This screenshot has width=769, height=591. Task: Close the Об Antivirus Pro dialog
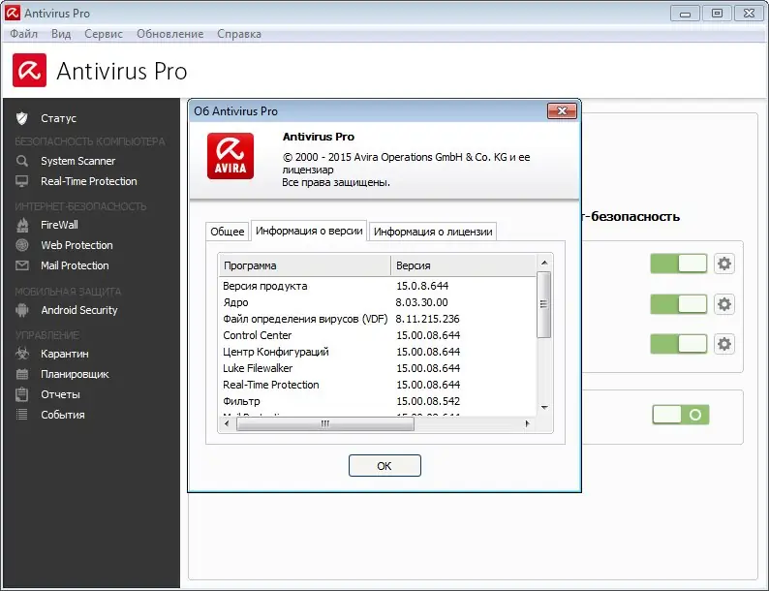[562, 110]
